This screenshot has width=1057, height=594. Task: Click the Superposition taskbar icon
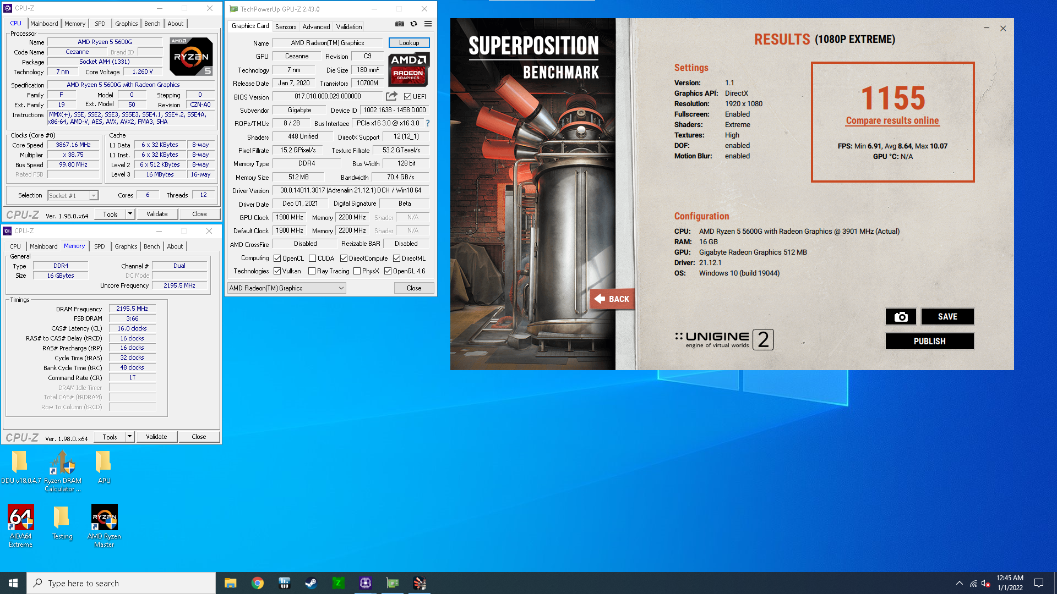(x=419, y=583)
